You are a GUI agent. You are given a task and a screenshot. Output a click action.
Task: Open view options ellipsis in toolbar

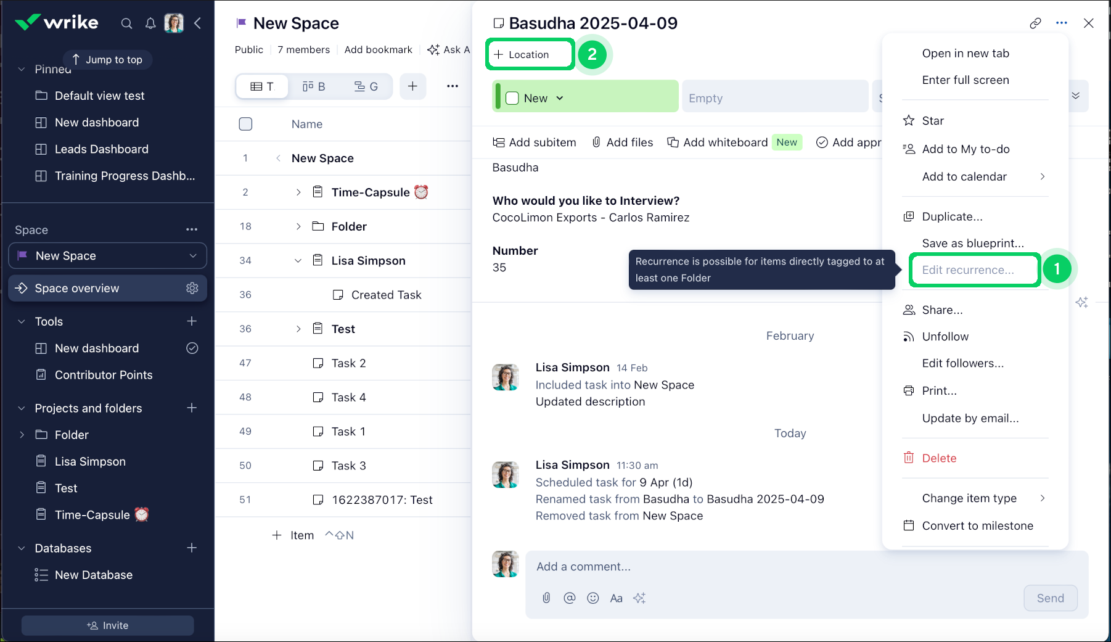coord(453,86)
